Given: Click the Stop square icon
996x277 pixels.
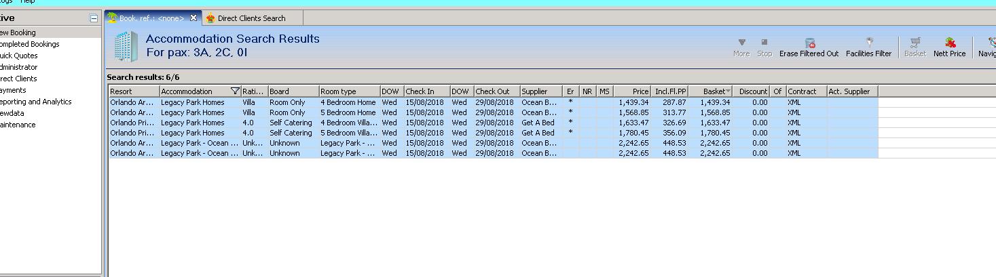Looking at the screenshot, I should (x=764, y=42).
